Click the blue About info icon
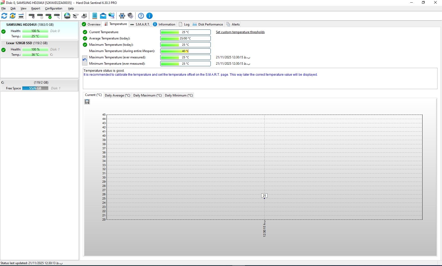442x266 pixels. pyautogui.click(x=149, y=16)
